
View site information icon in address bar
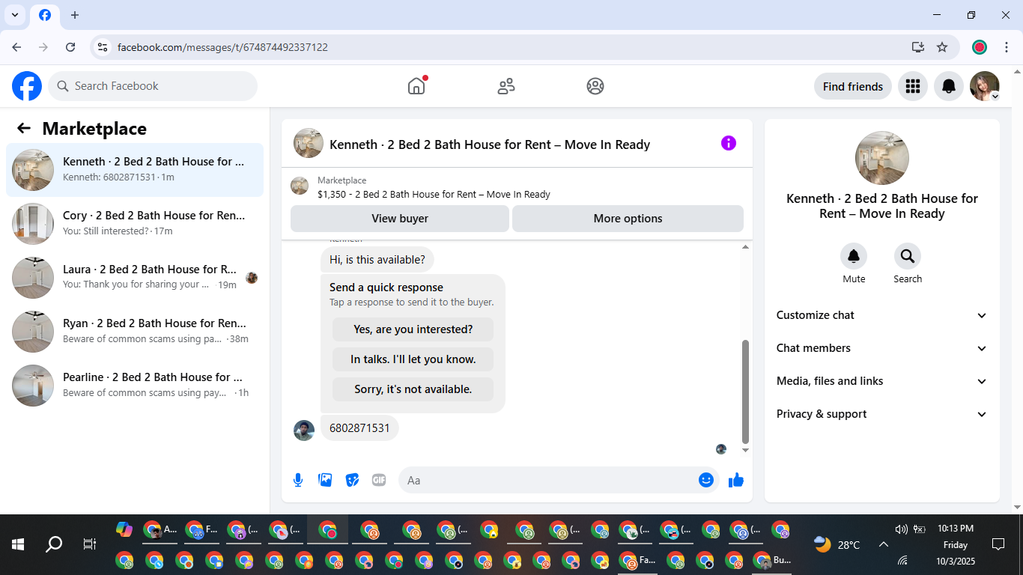pos(103,47)
